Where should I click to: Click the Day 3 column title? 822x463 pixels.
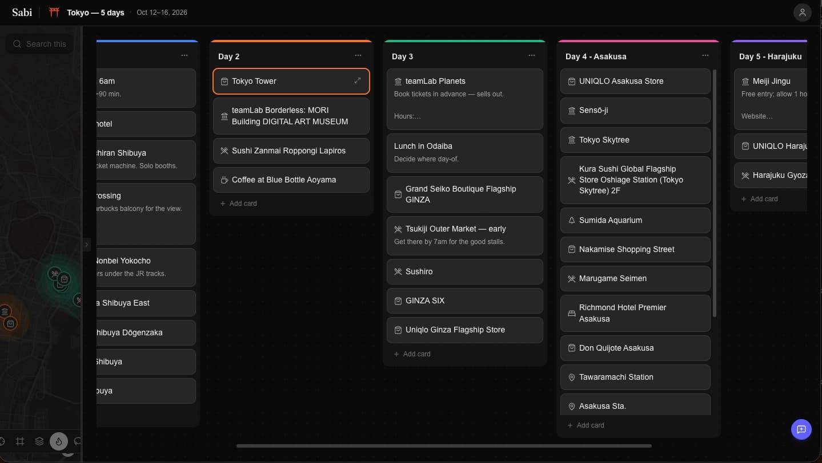point(403,56)
